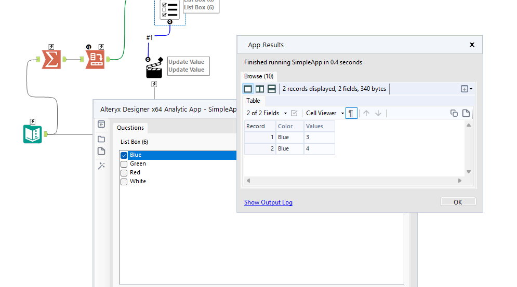Close the App Results dialog
517x287 pixels.
(472, 45)
